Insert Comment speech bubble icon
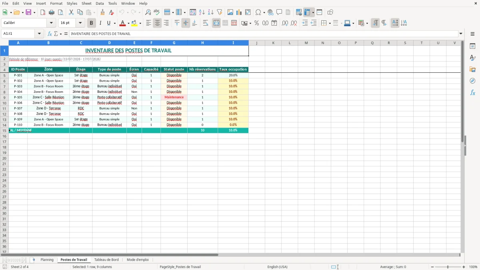 point(279,12)
